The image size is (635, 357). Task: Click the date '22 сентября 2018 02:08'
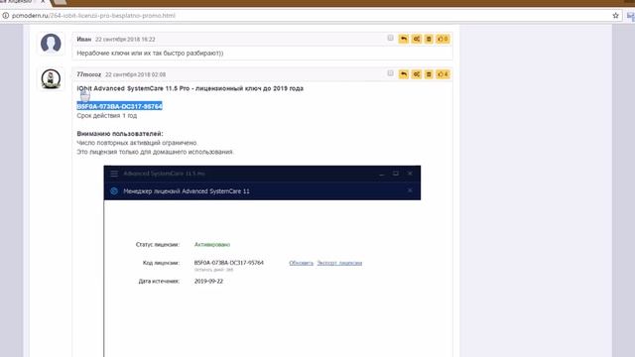pyautogui.click(x=135, y=74)
